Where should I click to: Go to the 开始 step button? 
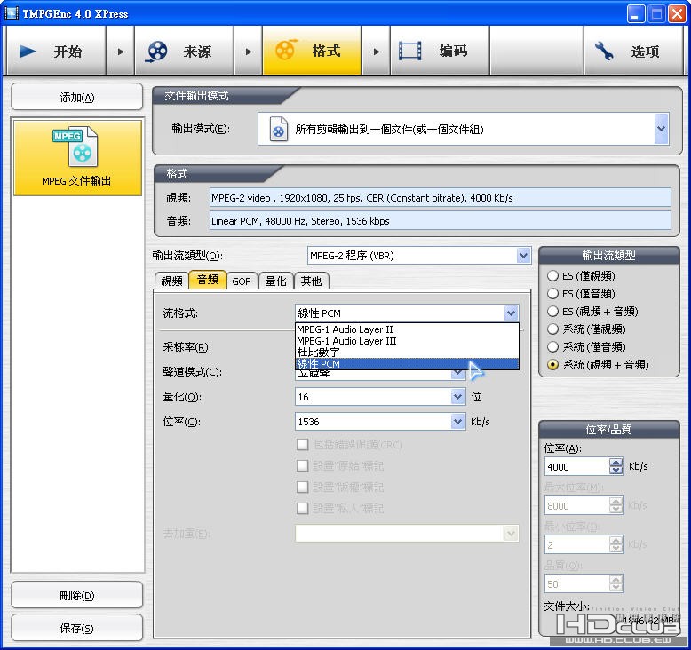coord(56,51)
